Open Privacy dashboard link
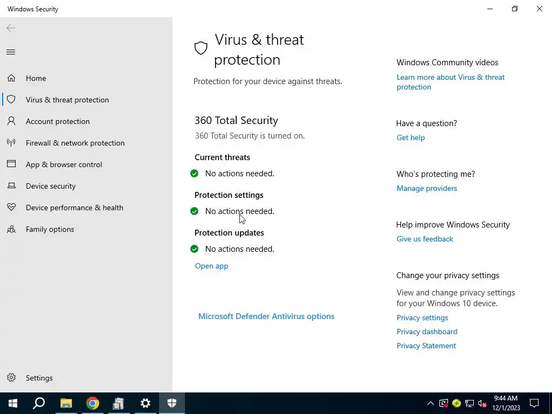Viewport: 552px width, 414px height. (427, 332)
